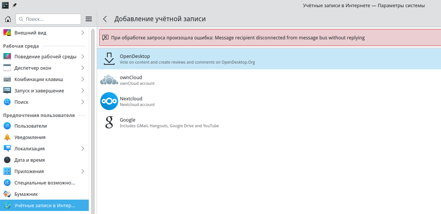
Task: Open "Поведение рабочей среды" settings
Action: [x=44, y=56]
